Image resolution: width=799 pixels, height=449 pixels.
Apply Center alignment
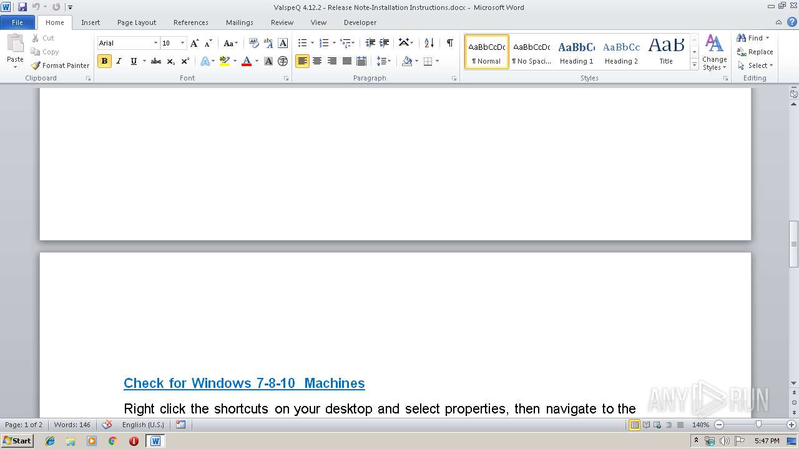point(317,61)
